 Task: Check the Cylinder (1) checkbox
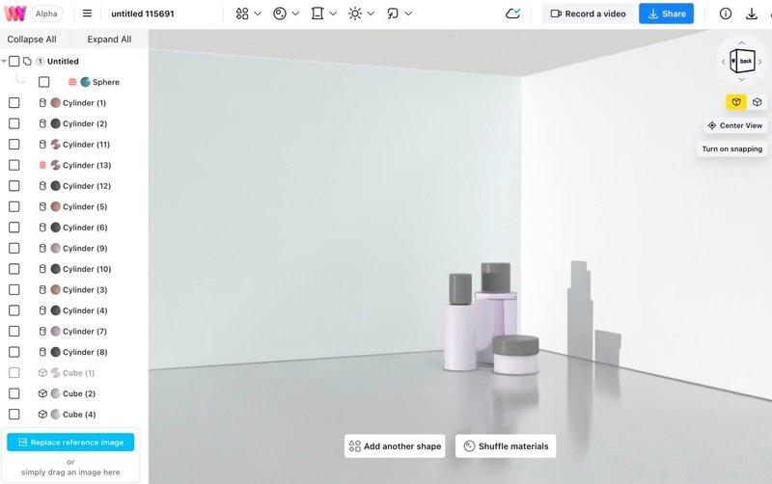pos(14,103)
